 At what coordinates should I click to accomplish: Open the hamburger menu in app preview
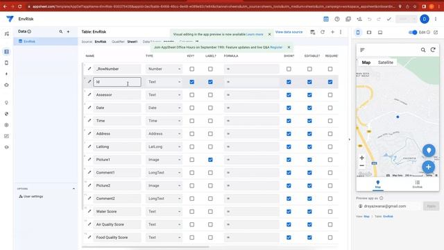point(362,50)
